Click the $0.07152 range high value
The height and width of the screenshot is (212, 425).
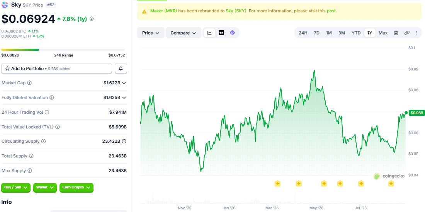(117, 55)
